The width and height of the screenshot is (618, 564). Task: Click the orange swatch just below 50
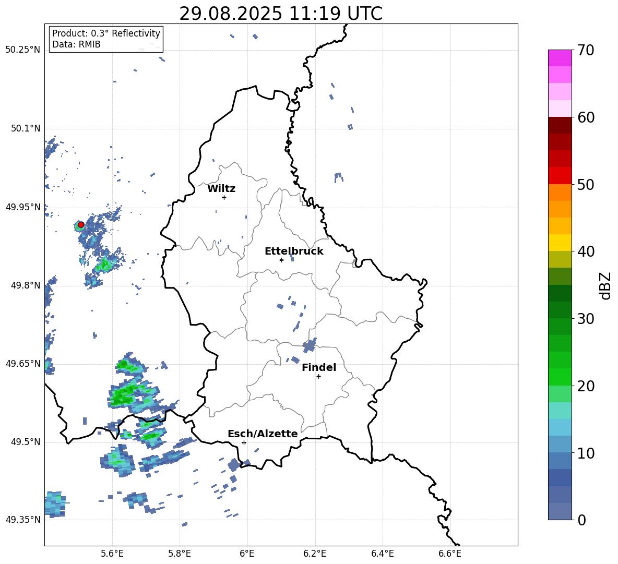pyautogui.click(x=560, y=193)
